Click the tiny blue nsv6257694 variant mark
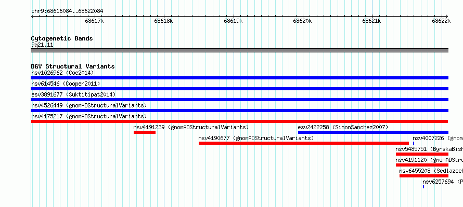This screenshot has width=463, height=207. 423,187
